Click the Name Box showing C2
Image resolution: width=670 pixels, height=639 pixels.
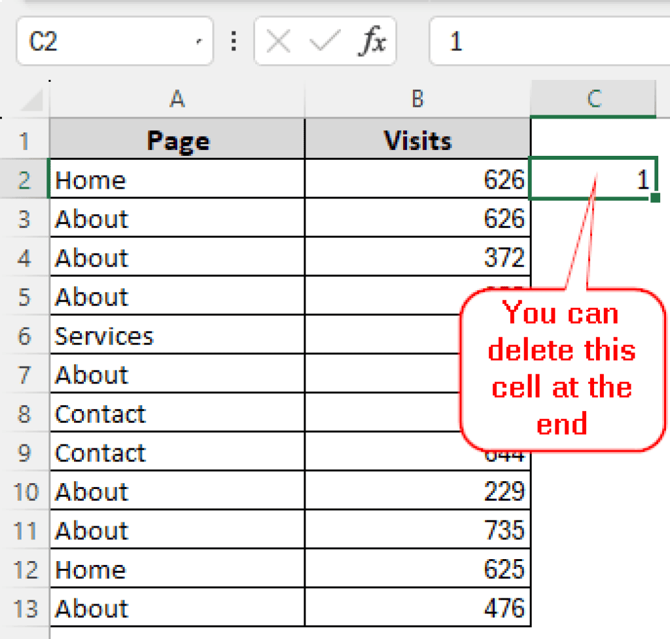[x=98, y=41]
